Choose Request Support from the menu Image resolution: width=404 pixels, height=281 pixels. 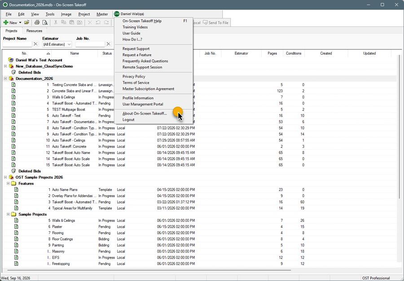coord(154,49)
